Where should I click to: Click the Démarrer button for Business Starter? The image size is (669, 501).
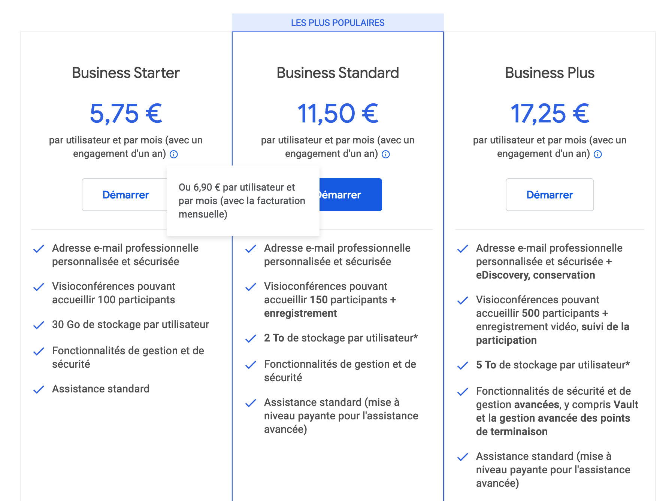(x=125, y=195)
